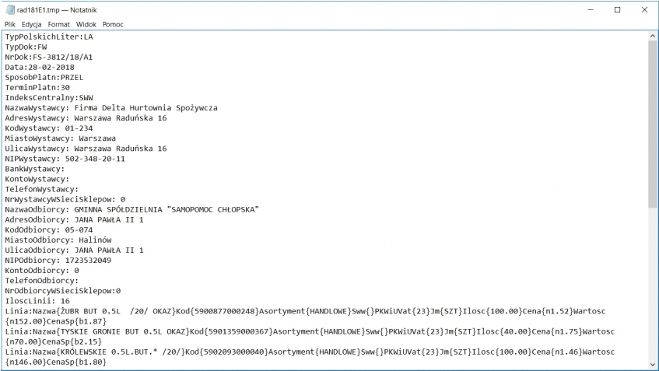Click the UlicaWystawcy Warszawa Raduńska 16 line

pyautogui.click(x=86, y=149)
